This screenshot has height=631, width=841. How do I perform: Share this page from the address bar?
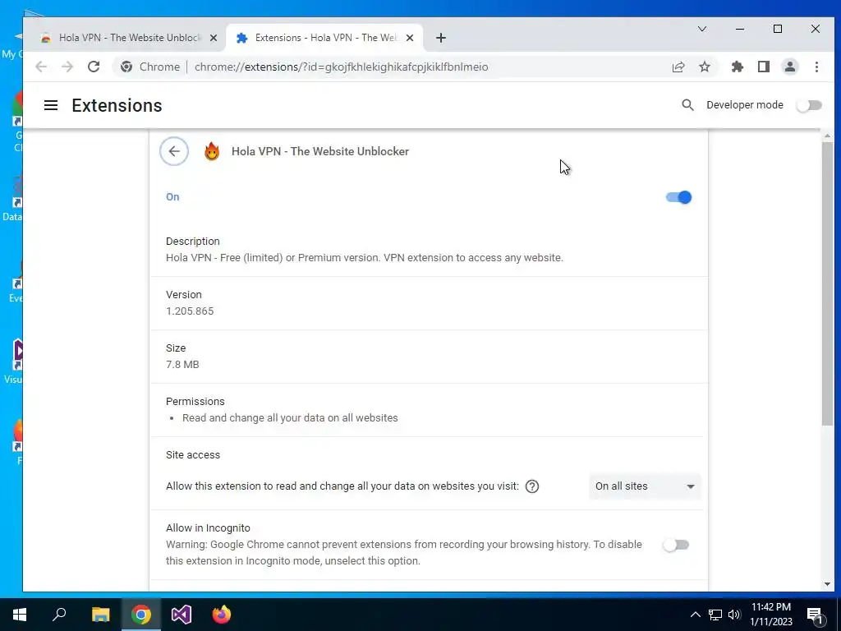[678, 67]
